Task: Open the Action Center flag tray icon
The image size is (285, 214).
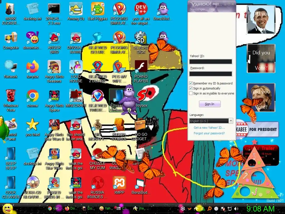Action: coord(223,209)
